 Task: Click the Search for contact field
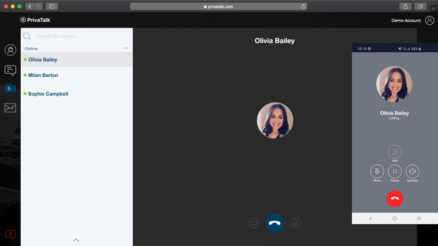(x=76, y=36)
